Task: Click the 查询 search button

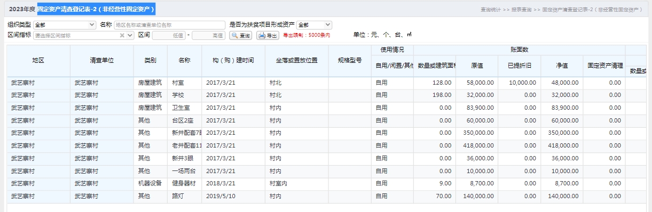Action: 240,35
